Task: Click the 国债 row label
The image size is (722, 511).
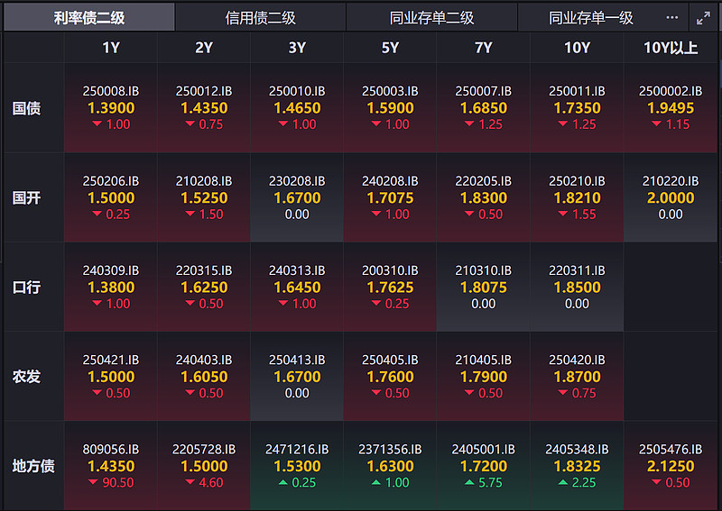Action: click(x=27, y=108)
